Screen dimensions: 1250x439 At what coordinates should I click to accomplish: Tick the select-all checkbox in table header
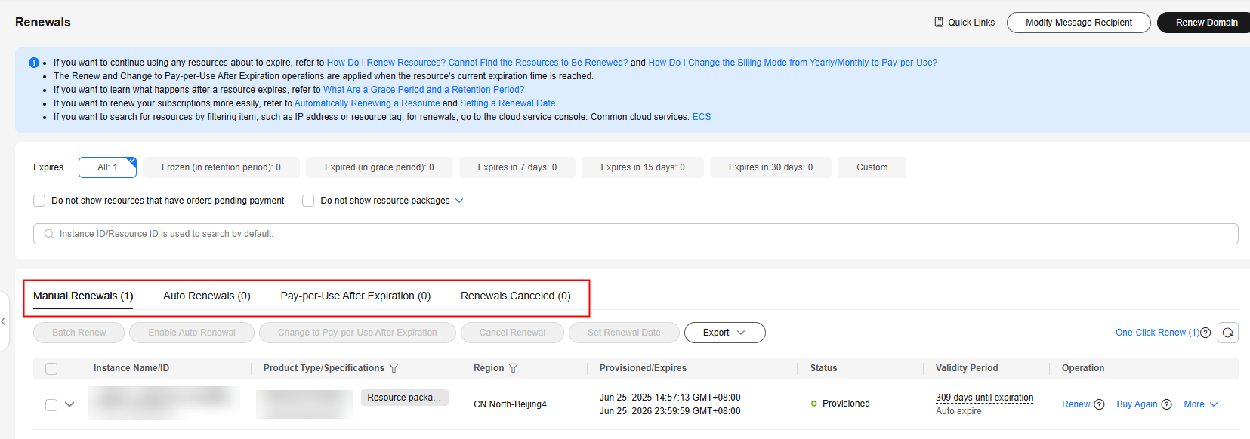pos(51,369)
